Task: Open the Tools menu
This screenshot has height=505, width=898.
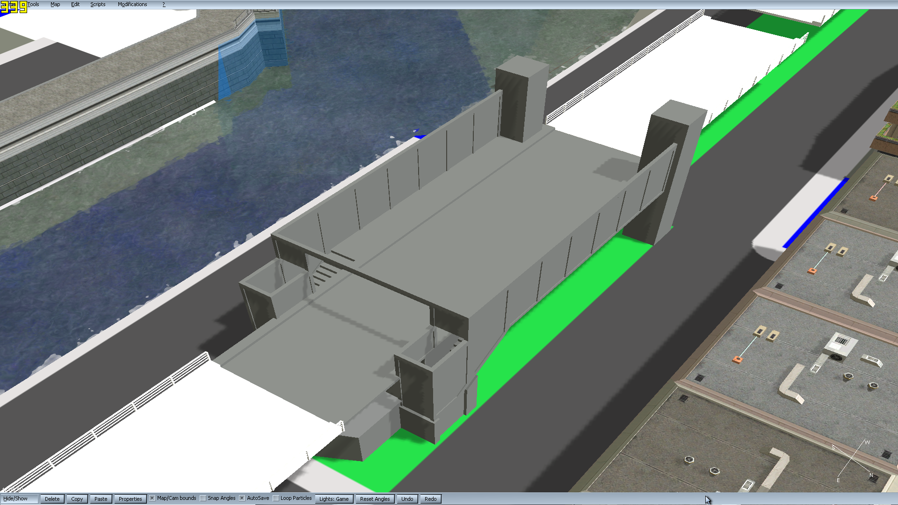Action: [33, 4]
